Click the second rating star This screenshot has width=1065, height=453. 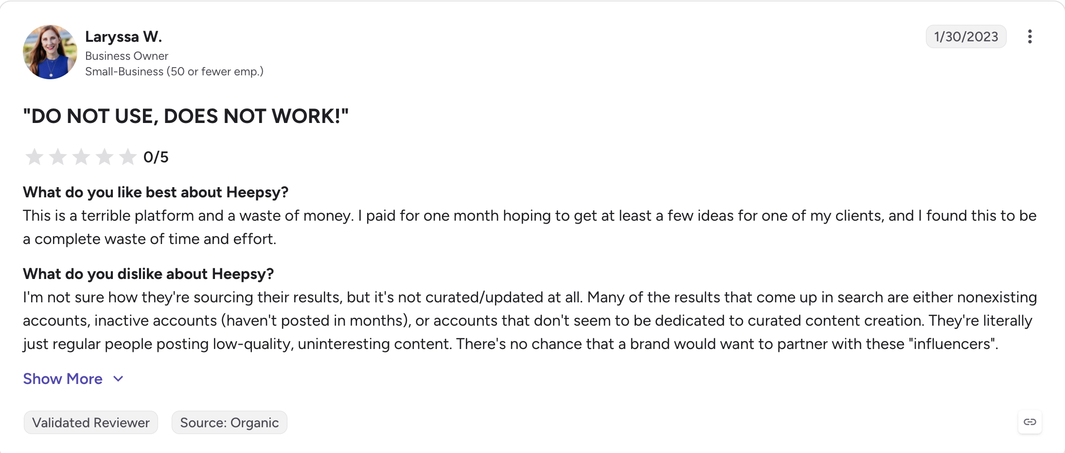58,157
